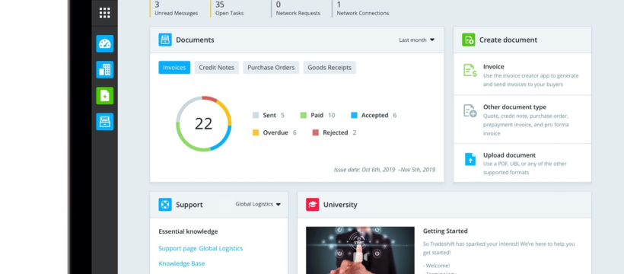
Task: Click the Other document type icon
Action: pyautogui.click(x=470, y=110)
